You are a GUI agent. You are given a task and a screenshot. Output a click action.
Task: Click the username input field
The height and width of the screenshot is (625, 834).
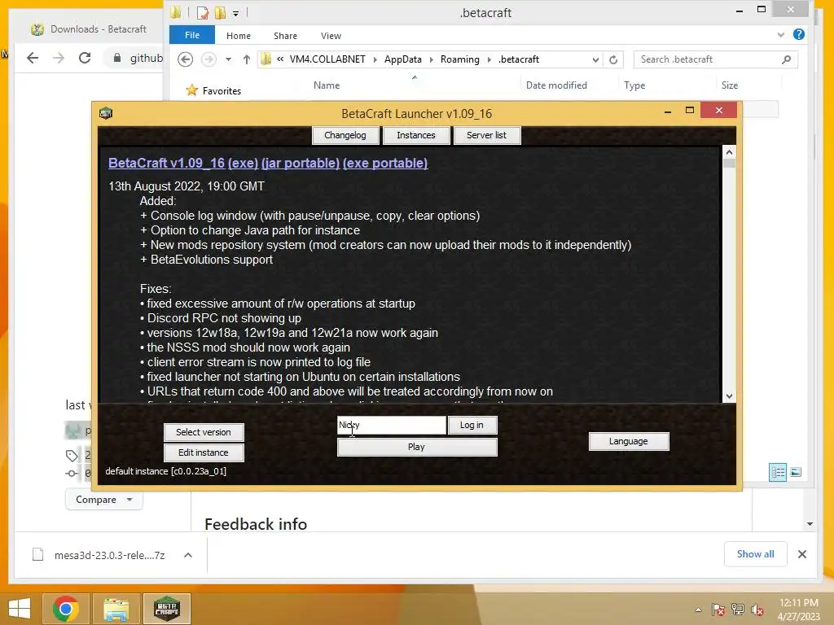[392, 425]
